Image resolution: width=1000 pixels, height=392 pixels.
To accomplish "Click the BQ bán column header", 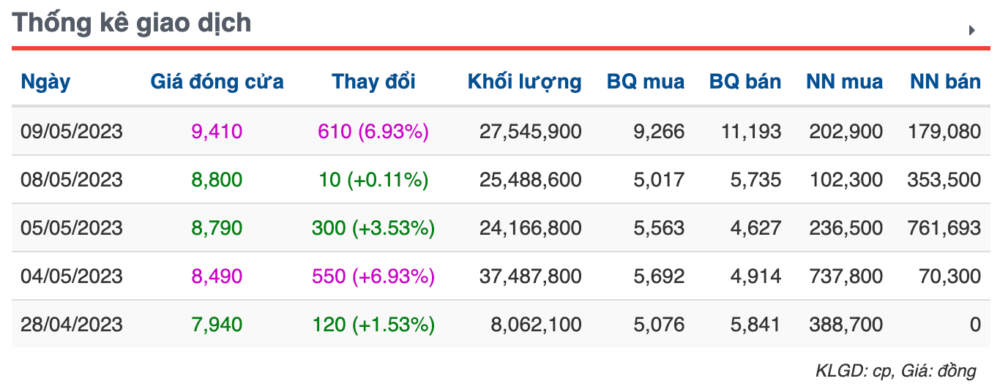I will [x=745, y=81].
